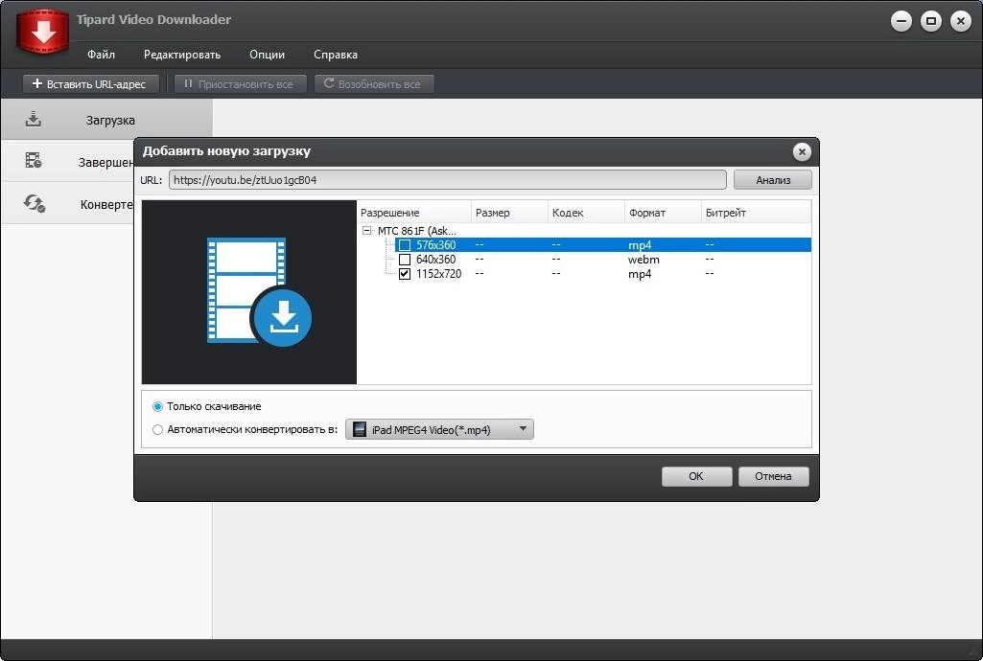Image resolution: width=983 pixels, height=661 pixels.
Task: Click the 'Возобновить все' toolbar button
Action: [x=374, y=84]
